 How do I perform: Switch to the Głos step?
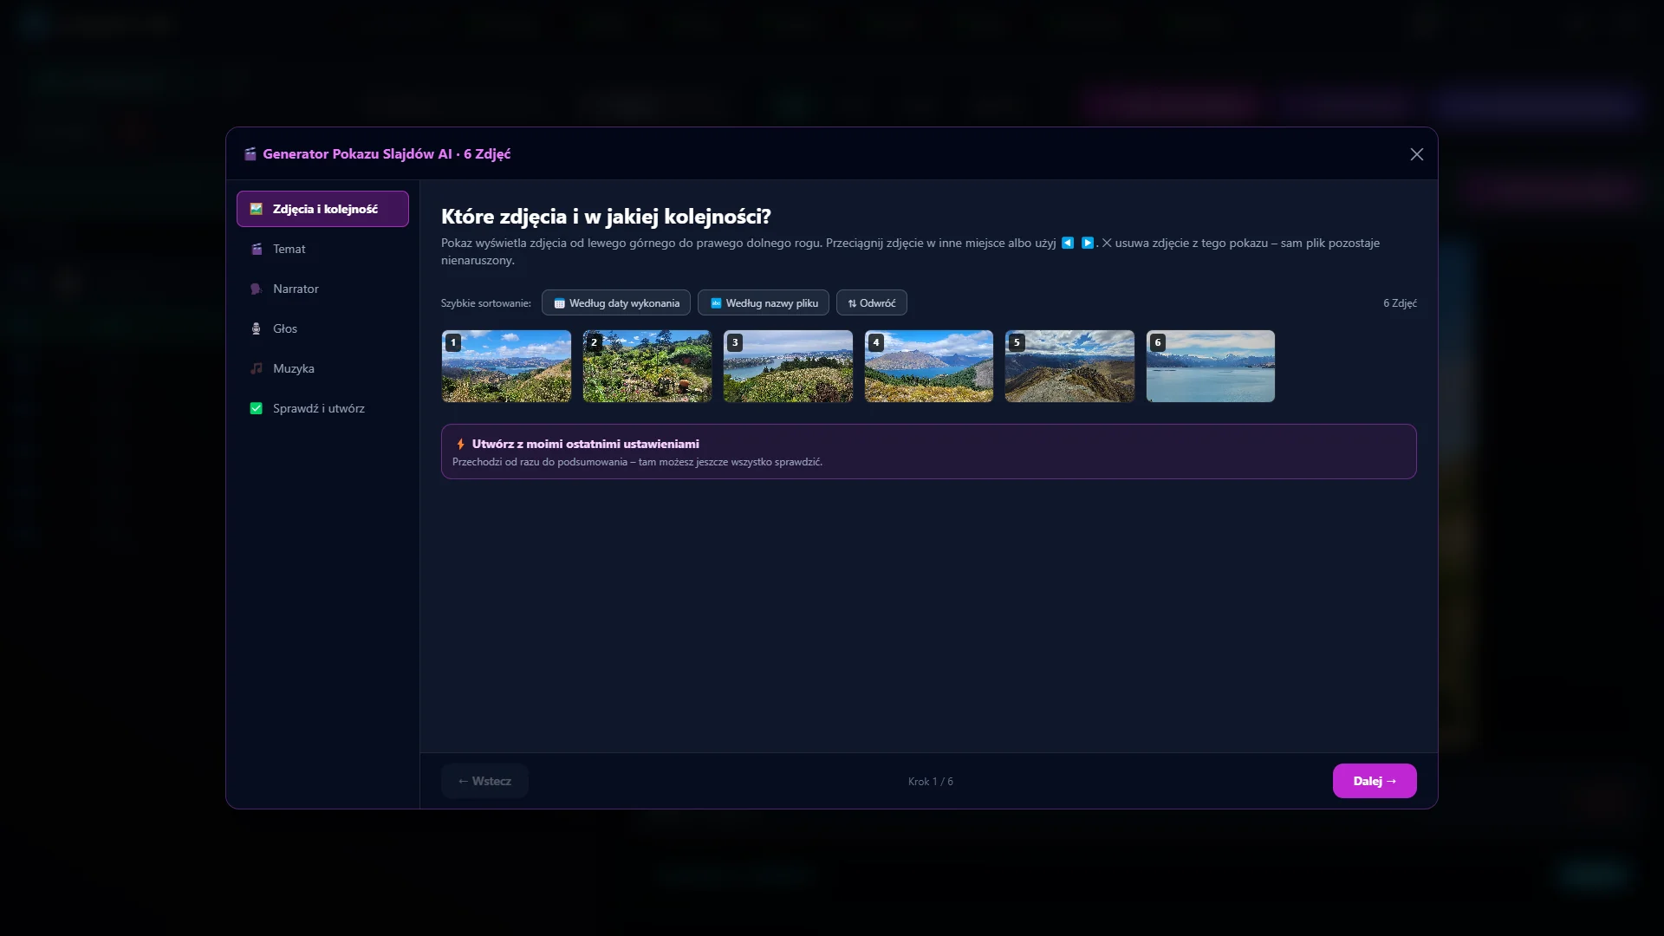click(x=322, y=328)
